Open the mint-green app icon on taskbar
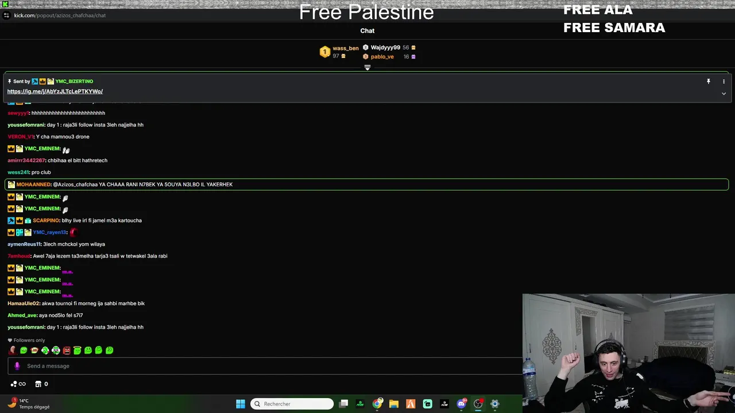The width and height of the screenshot is (735, 413). click(x=428, y=404)
